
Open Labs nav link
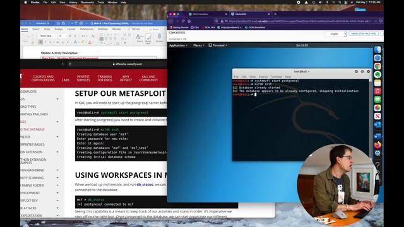click(x=66, y=80)
